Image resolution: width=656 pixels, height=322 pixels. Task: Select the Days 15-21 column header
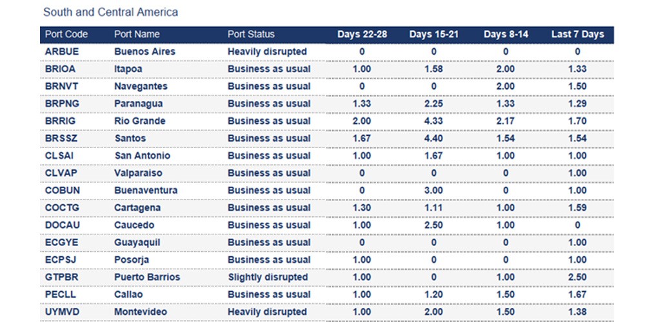click(433, 34)
